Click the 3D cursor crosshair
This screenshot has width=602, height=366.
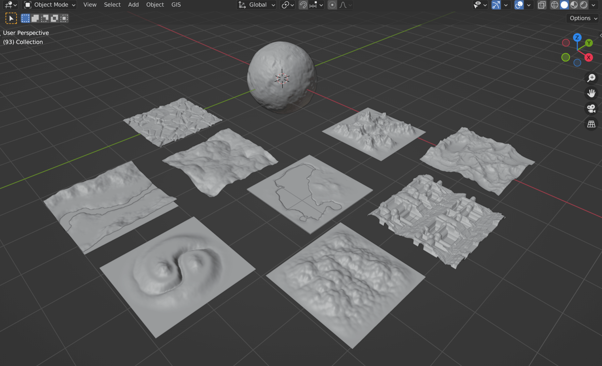[282, 78]
